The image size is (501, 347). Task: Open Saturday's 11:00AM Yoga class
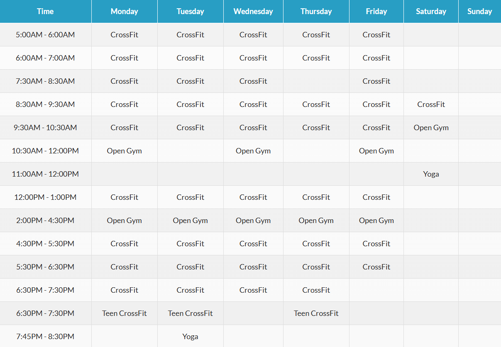[431, 174]
